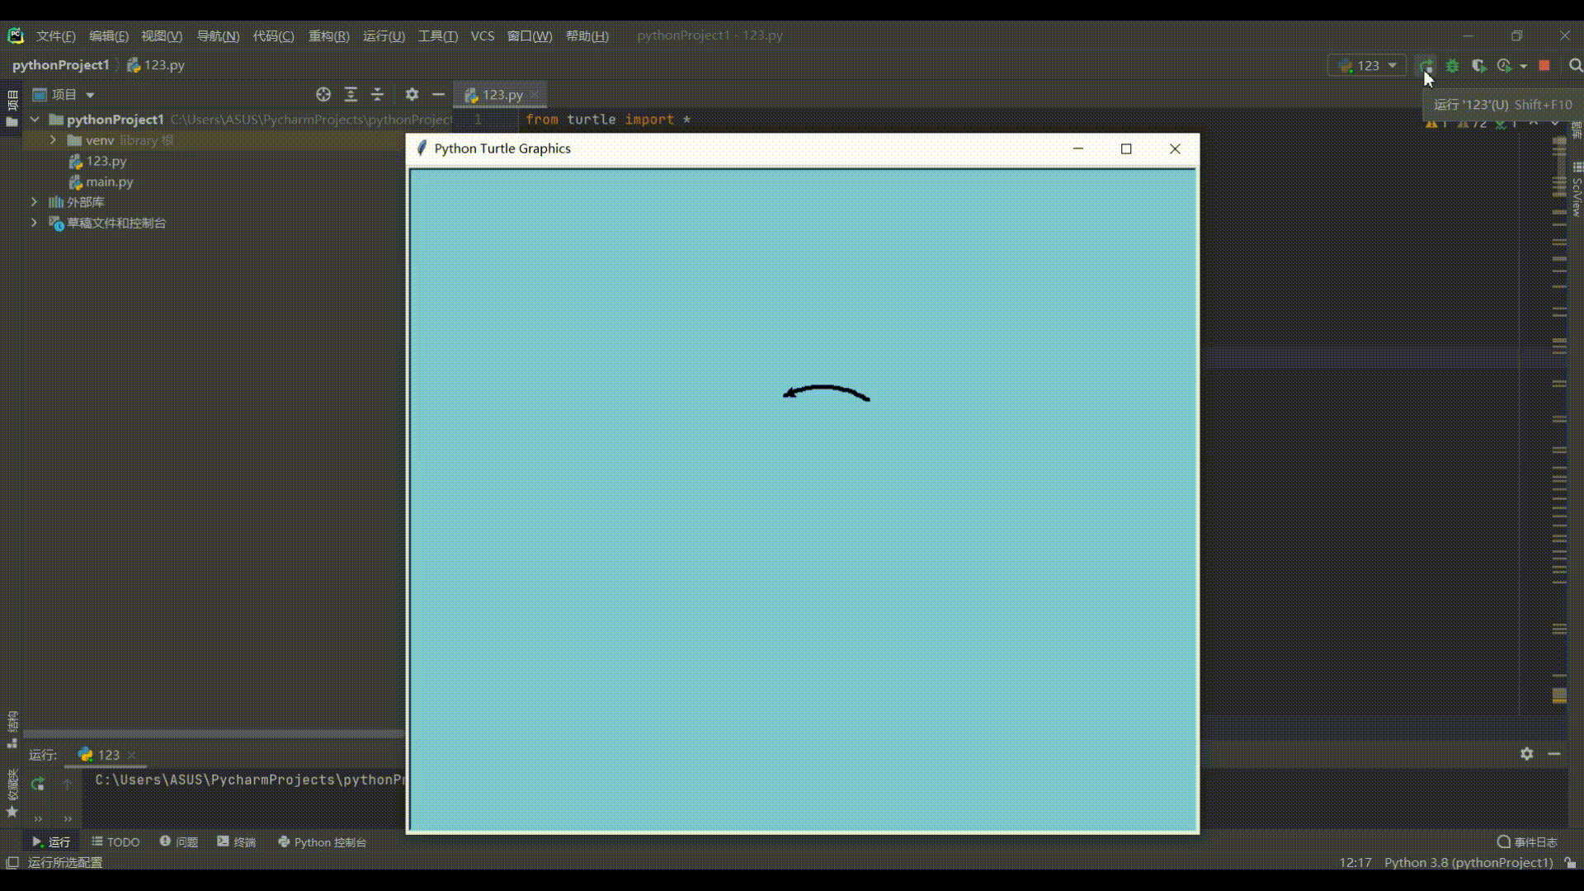Expand the venv folder
The image size is (1584, 891).
[x=54, y=140]
